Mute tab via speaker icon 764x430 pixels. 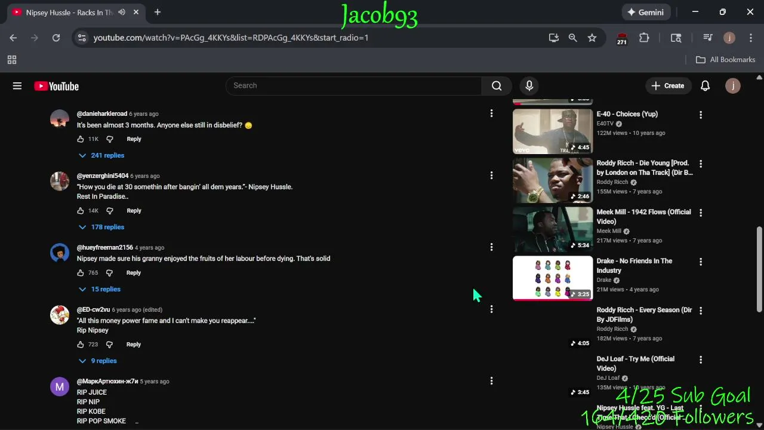click(122, 12)
